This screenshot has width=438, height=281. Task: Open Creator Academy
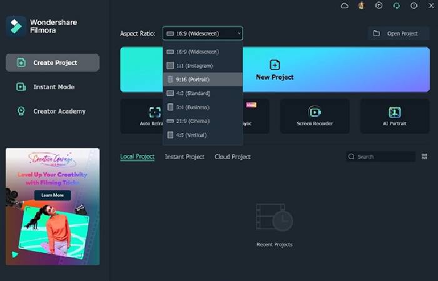click(x=53, y=111)
